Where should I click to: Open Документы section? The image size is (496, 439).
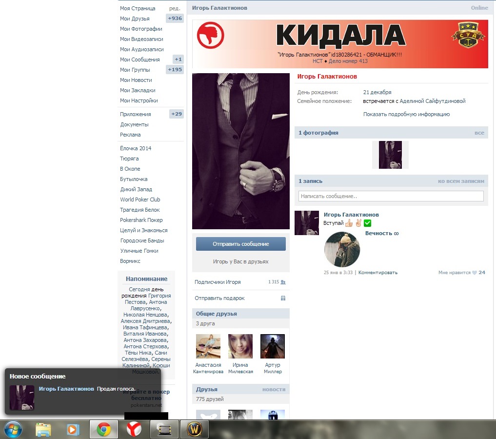134,124
